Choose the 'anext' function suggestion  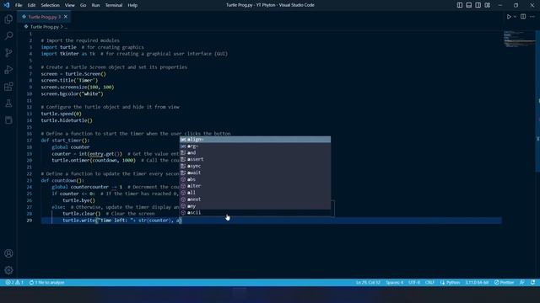pyautogui.click(x=255, y=199)
